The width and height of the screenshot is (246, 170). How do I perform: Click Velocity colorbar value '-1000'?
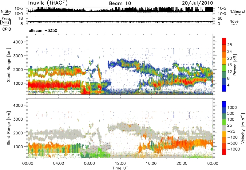(233, 149)
